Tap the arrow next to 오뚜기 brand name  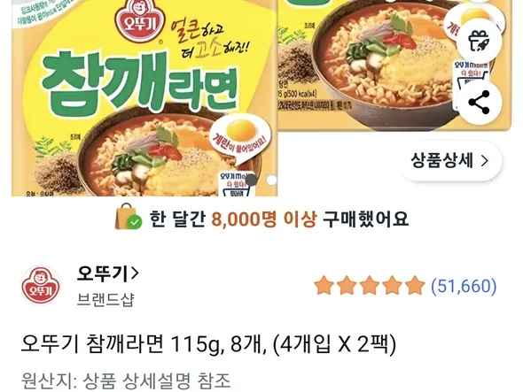click(x=135, y=273)
